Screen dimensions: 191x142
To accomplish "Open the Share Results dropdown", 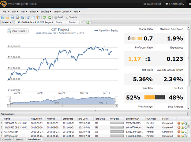I will (18, 31).
